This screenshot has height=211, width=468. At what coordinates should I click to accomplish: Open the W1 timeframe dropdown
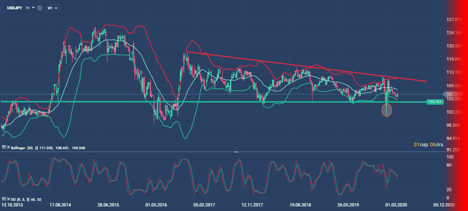[51, 8]
